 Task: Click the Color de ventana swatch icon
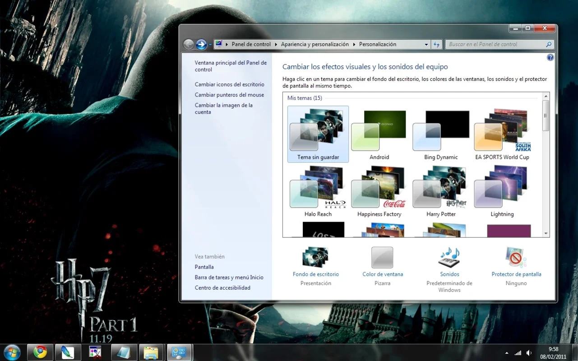pyautogui.click(x=382, y=258)
